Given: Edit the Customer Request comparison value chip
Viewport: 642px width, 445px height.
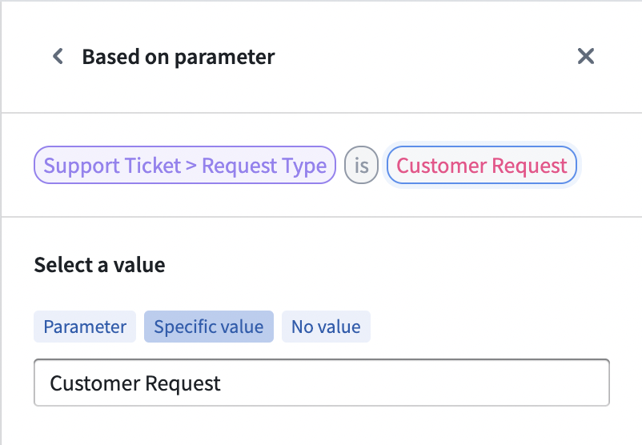Looking at the screenshot, I should [482, 165].
